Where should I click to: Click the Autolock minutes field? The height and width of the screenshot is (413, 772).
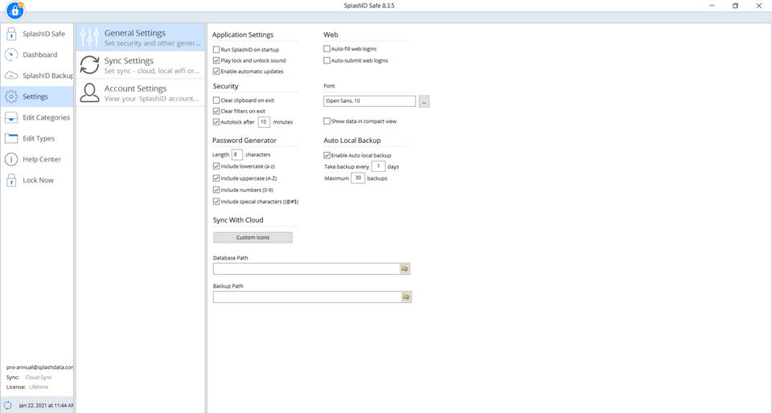tap(264, 122)
